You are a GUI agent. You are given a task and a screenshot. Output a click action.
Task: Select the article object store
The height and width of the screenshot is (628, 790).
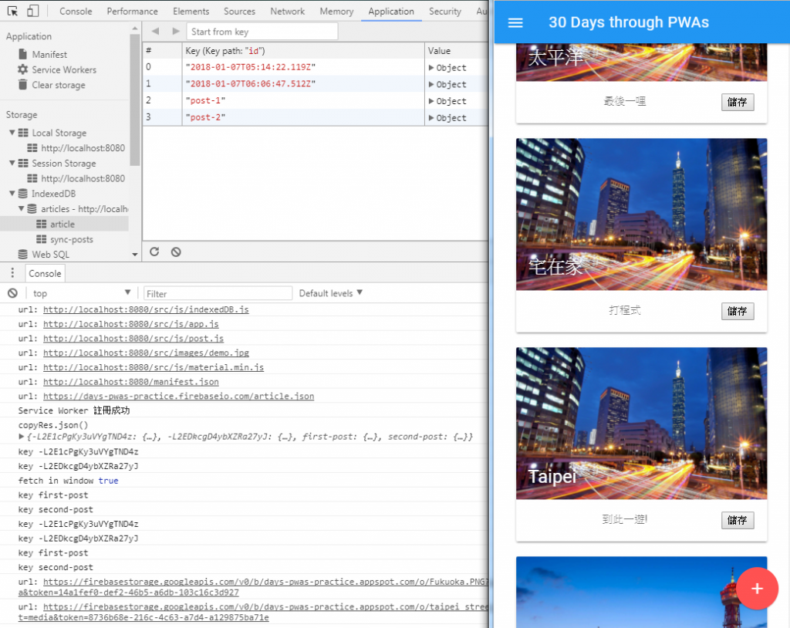(x=62, y=224)
